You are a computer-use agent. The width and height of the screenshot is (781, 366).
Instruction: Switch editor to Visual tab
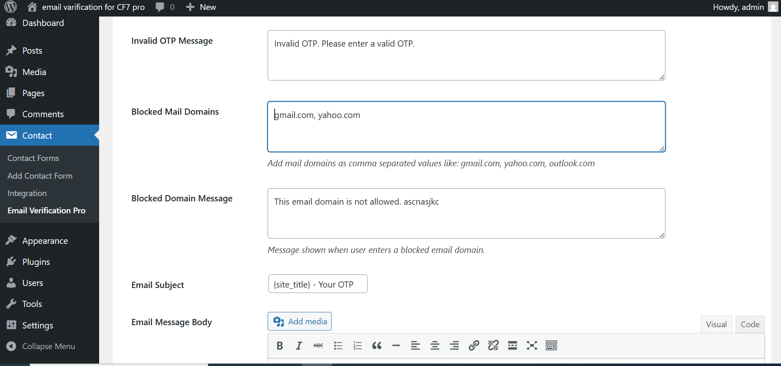717,324
